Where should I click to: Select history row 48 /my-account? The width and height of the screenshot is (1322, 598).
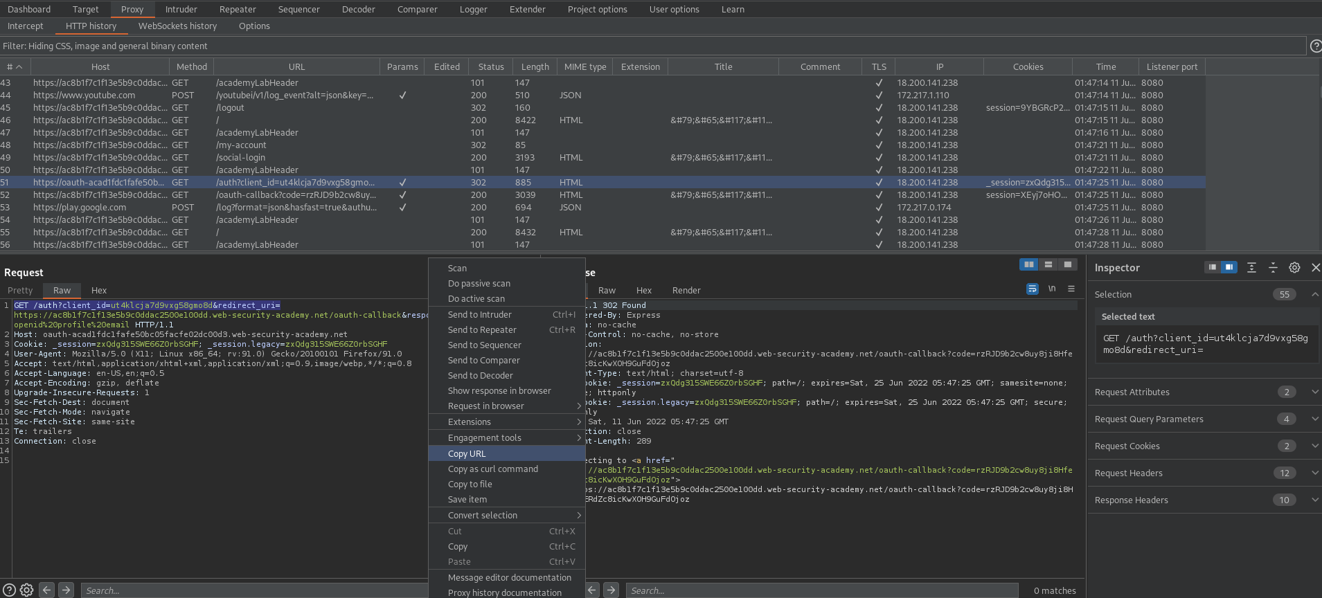pyautogui.click(x=602, y=145)
